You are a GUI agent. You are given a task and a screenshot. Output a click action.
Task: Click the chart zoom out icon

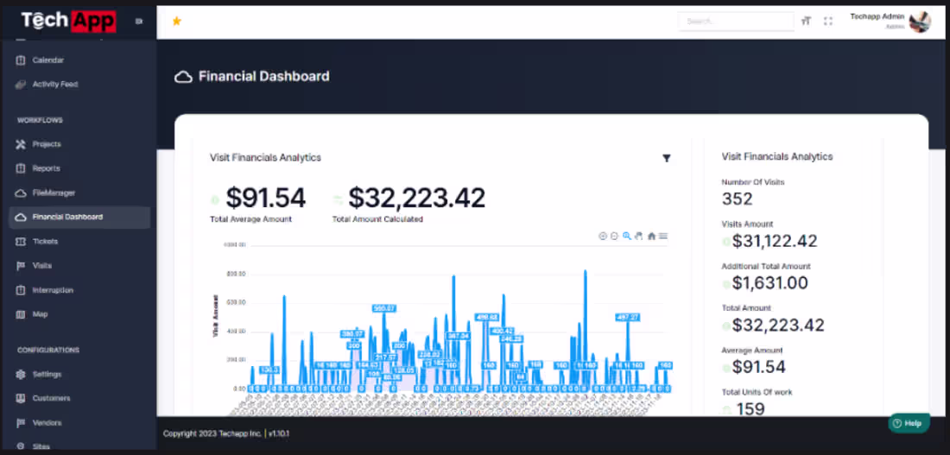click(x=614, y=237)
